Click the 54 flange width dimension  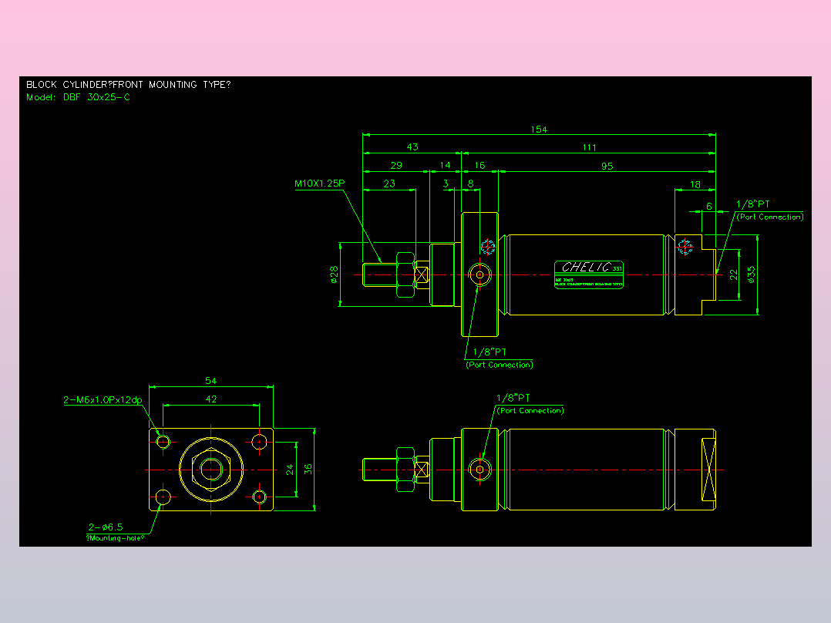(211, 381)
